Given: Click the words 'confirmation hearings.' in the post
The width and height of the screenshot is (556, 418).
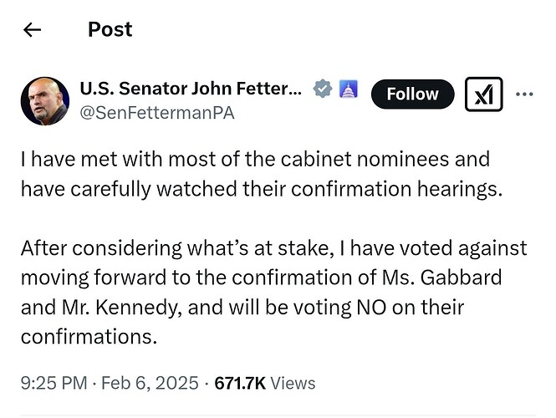Looking at the screenshot, I should 397,189.
